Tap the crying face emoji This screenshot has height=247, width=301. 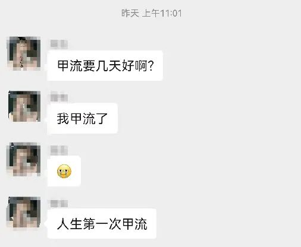coord(64,171)
